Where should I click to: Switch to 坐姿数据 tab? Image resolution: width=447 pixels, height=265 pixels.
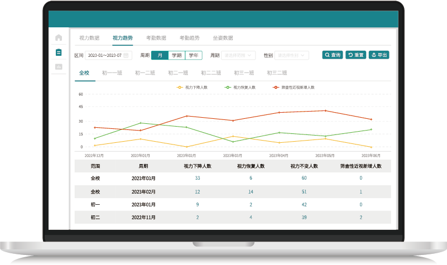[x=223, y=38]
